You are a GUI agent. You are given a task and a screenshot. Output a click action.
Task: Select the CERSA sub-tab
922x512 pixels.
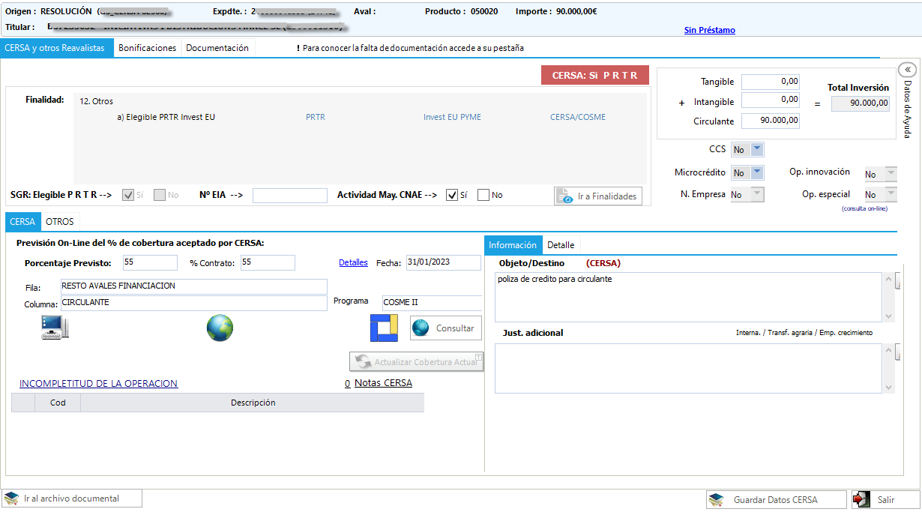click(22, 222)
